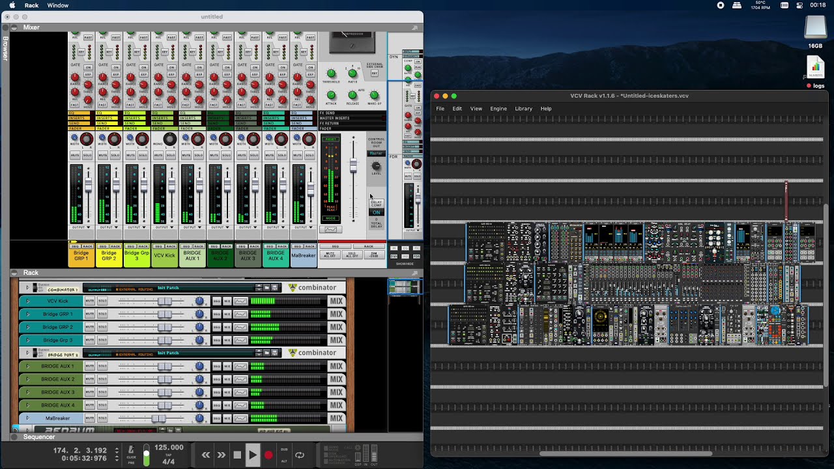Toggle the Loop button in the transport
Screen dimensions: 834x469
click(x=300, y=455)
